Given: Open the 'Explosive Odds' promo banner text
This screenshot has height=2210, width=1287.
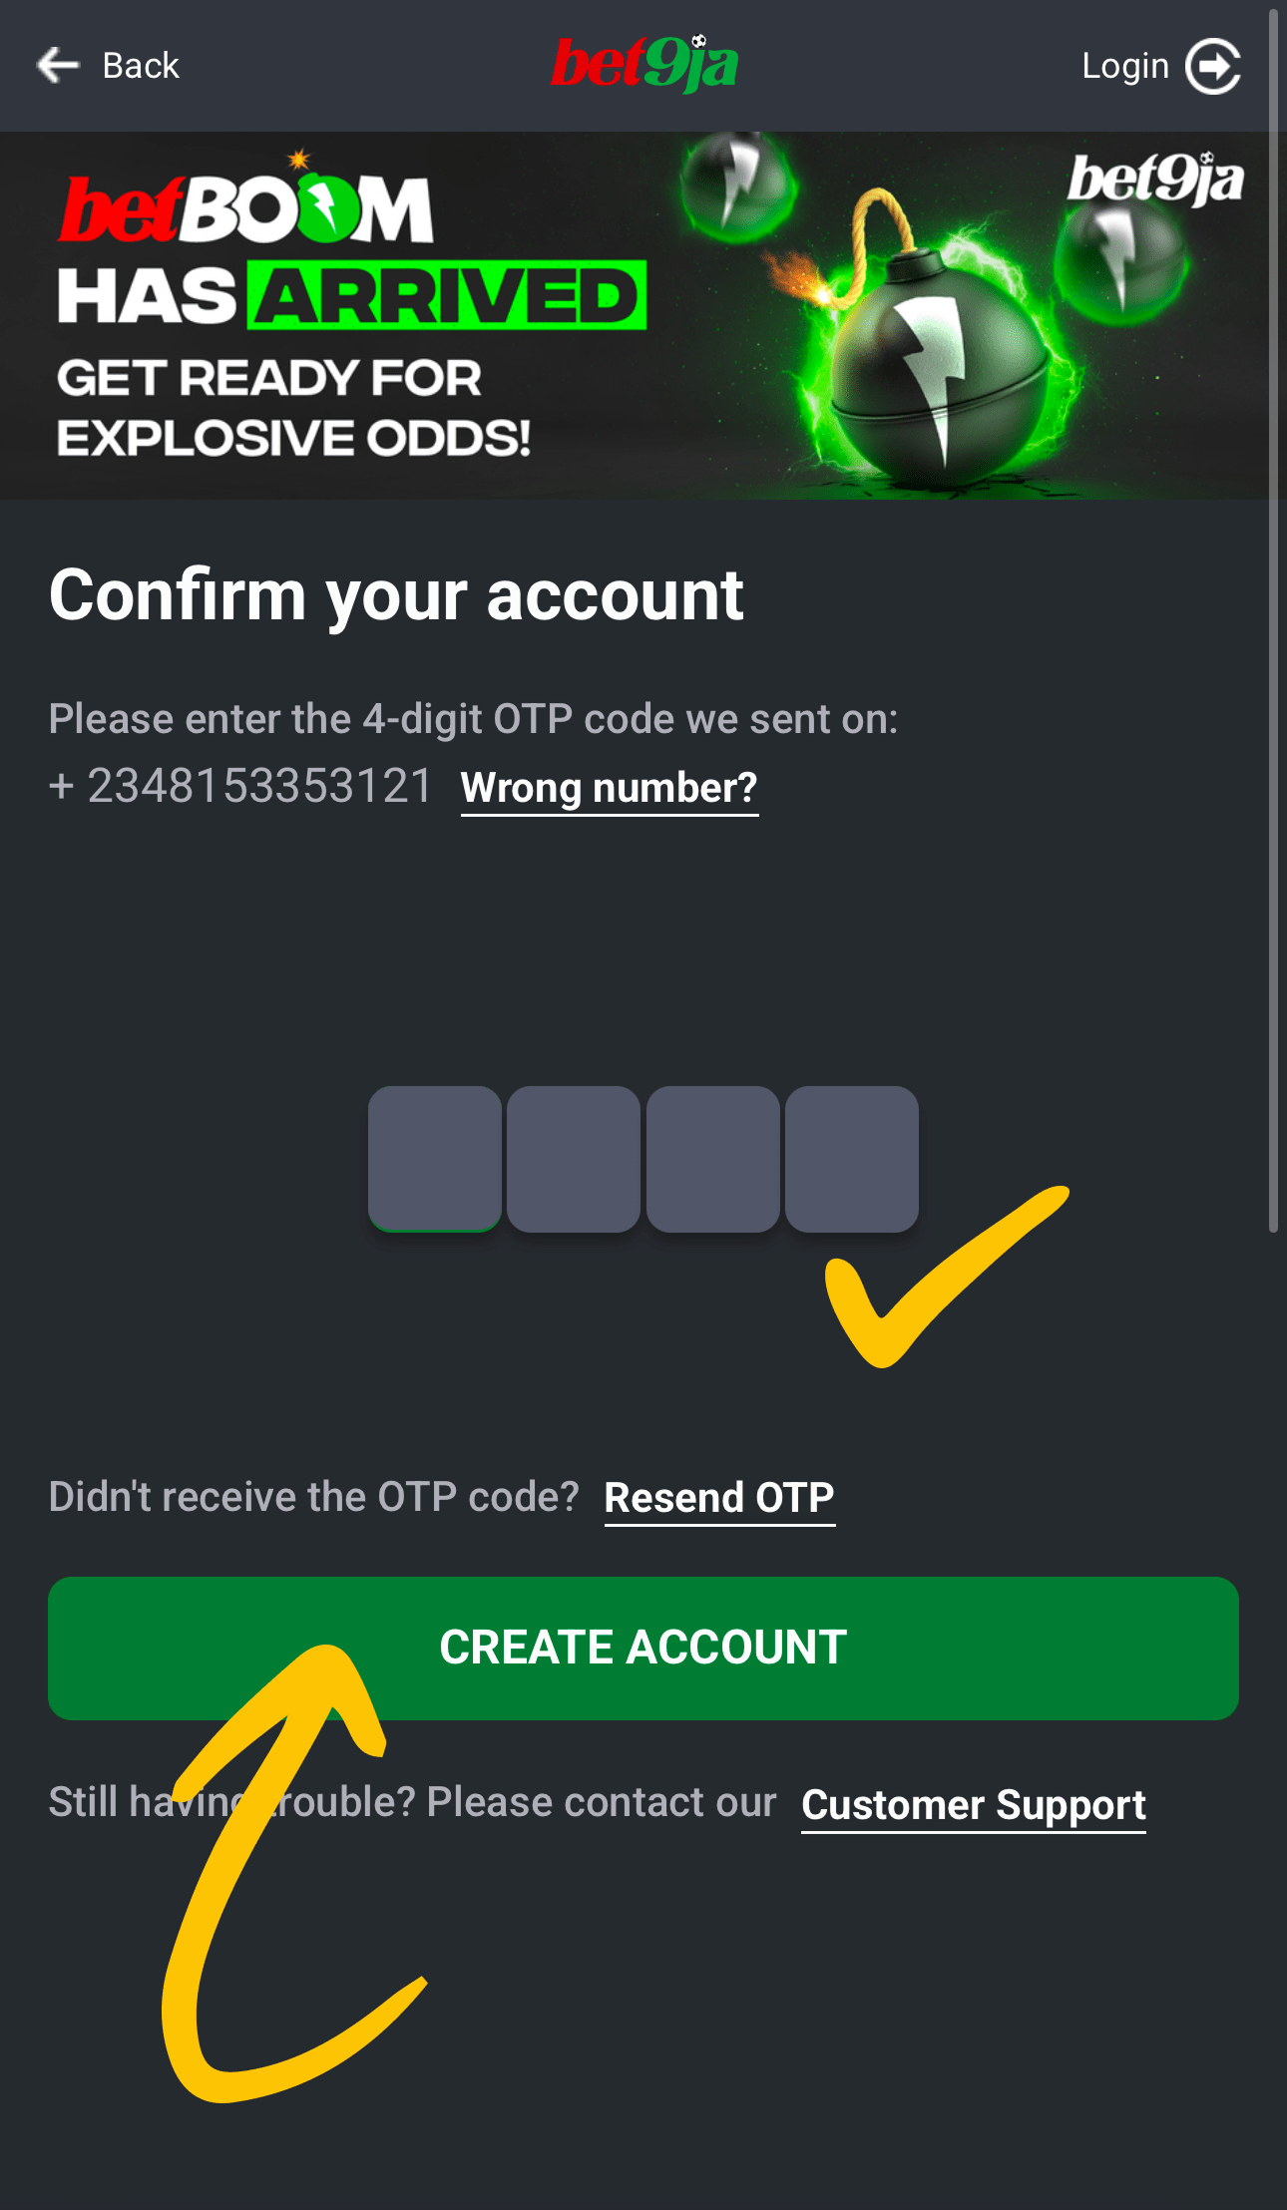Looking at the screenshot, I should tap(293, 407).
